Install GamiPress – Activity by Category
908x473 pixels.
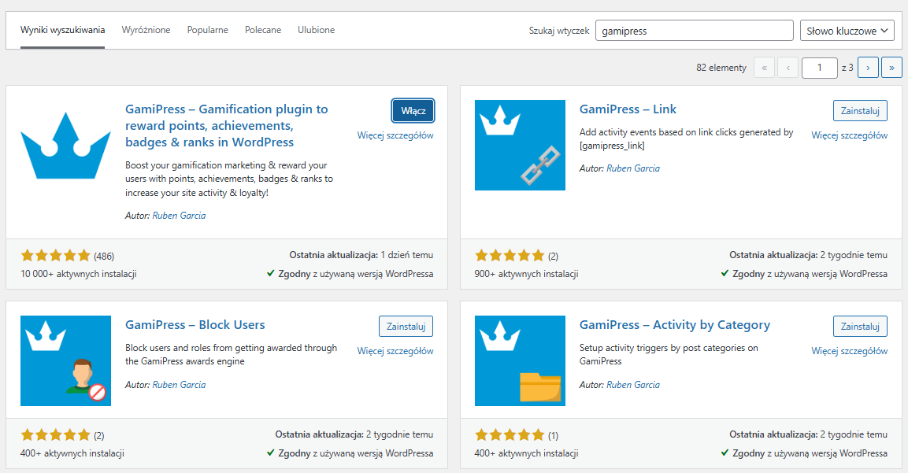[x=860, y=326]
